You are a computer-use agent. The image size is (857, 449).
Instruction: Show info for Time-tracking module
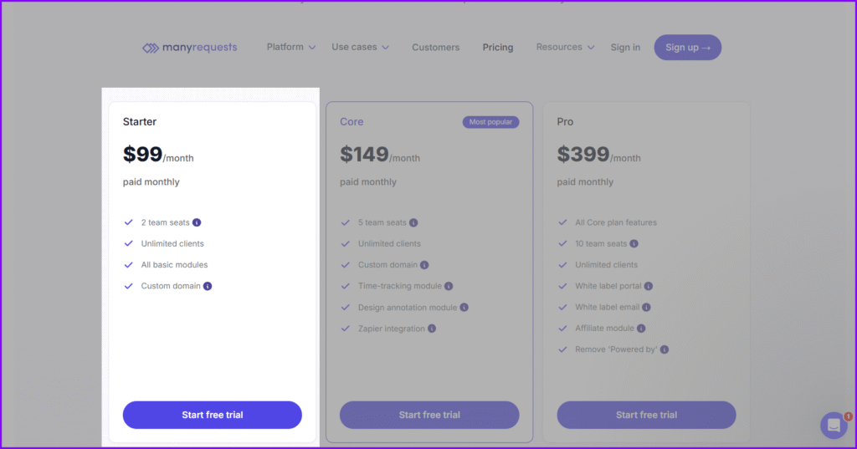[449, 286]
